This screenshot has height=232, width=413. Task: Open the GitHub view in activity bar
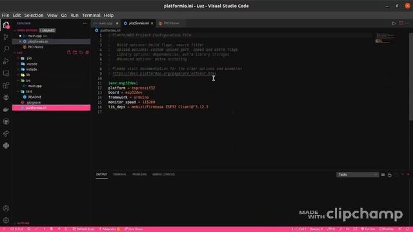pyautogui.click(x=6, y=122)
